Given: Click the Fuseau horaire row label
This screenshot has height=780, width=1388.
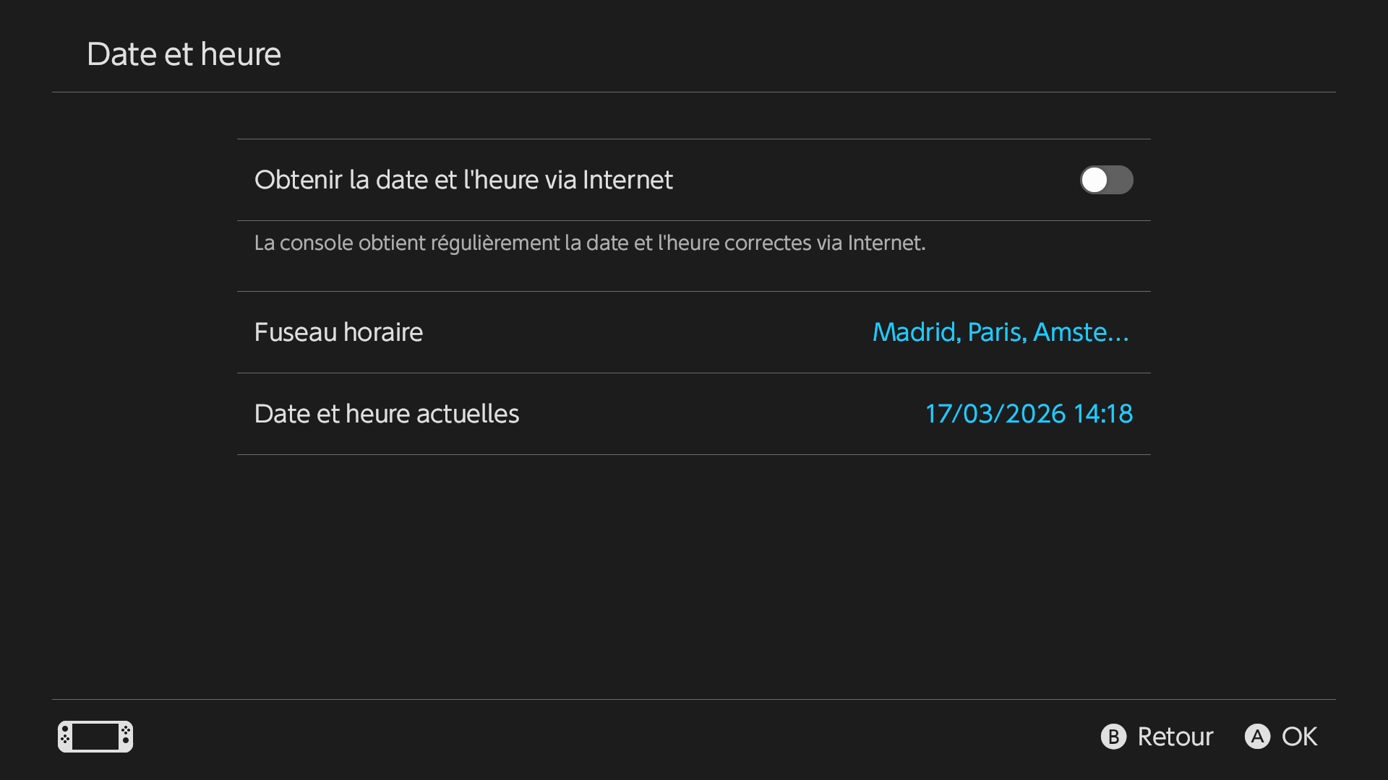Looking at the screenshot, I should click(338, 331).
